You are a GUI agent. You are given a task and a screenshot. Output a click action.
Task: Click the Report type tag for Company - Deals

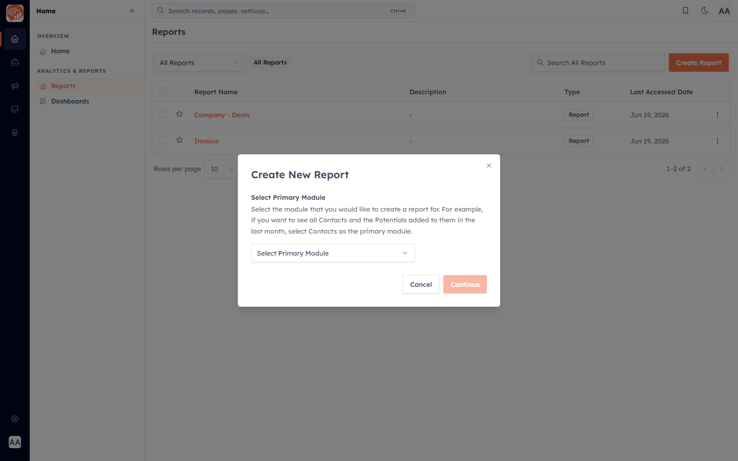pyautogui.click(x=579, y=115)
